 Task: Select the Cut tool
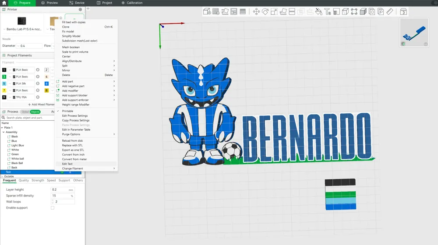(292, 11)
